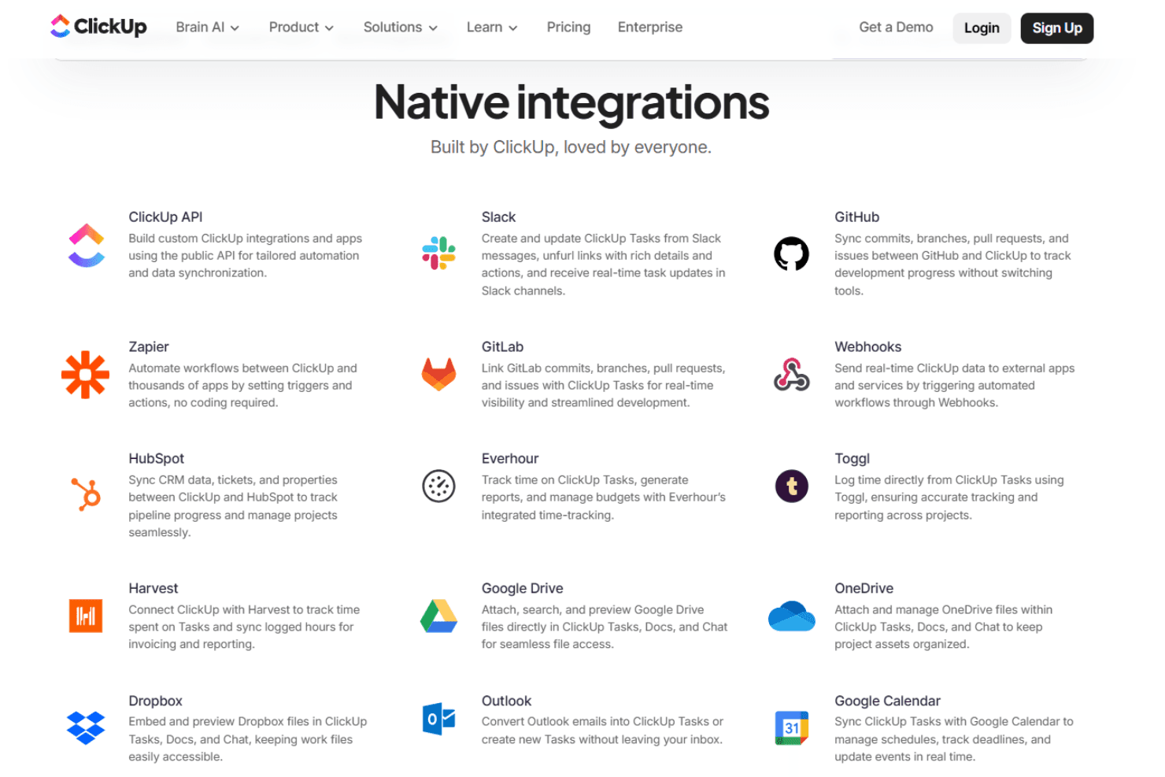The image size is (1165, 777).
Task: Click the Get a Demo link
Action: tap(896, 27)
